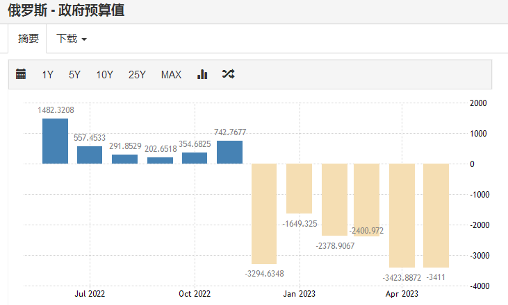Show MAX historical range
508x305 pixels.
coord(171,75)
